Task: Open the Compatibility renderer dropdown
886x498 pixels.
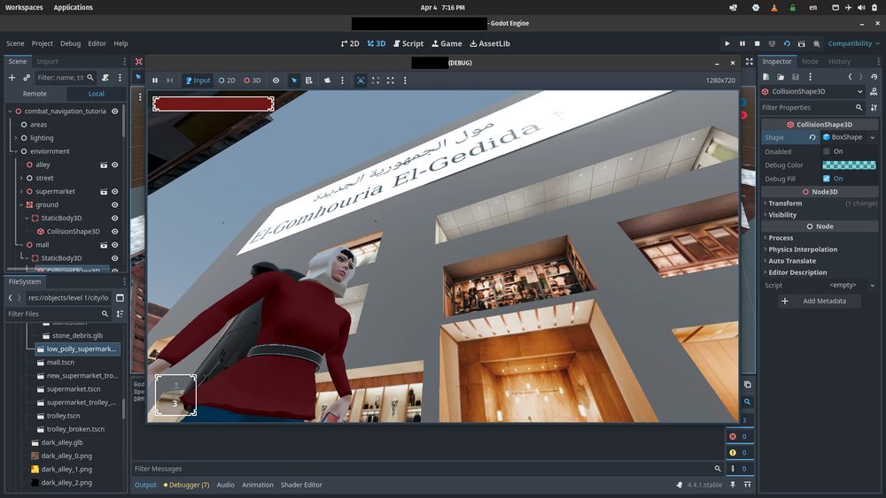Action: 854,43
